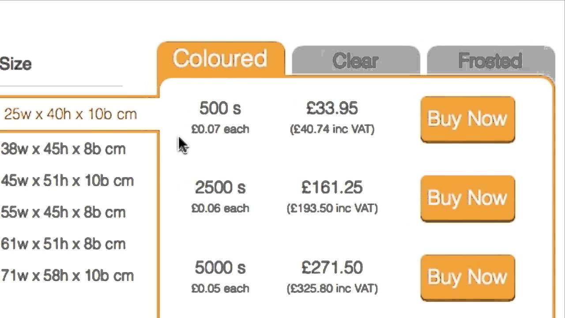Click the £33.95 price

(332, 109)
